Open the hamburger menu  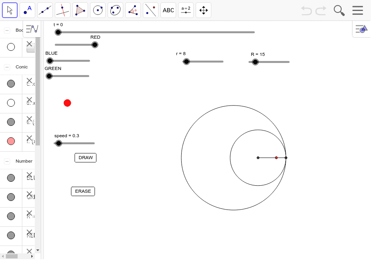click(357, 10)
